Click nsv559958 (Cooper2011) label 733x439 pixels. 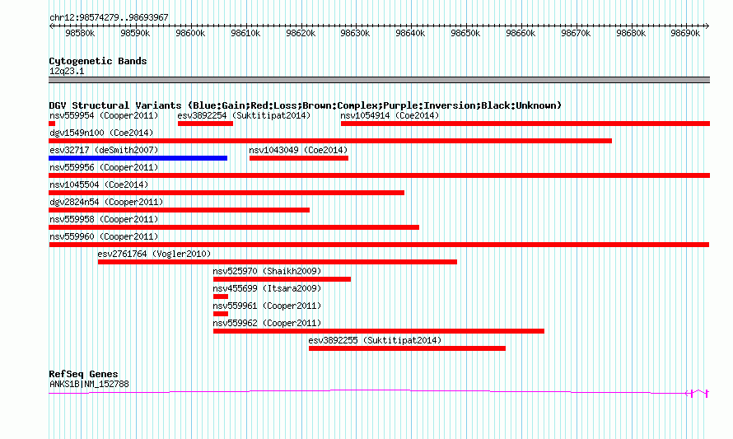tap(104, 219)
